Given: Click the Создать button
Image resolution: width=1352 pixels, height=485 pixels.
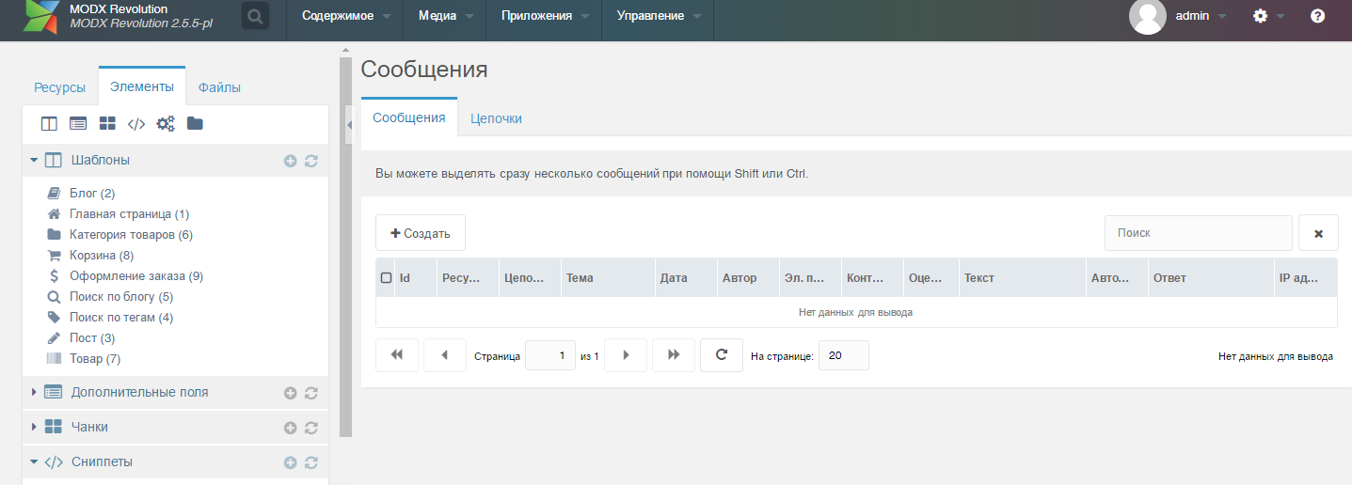Looking at the screenshot, I should click(x=421, y=233).
